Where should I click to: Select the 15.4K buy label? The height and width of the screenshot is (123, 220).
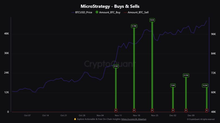[x=173, y=86]
